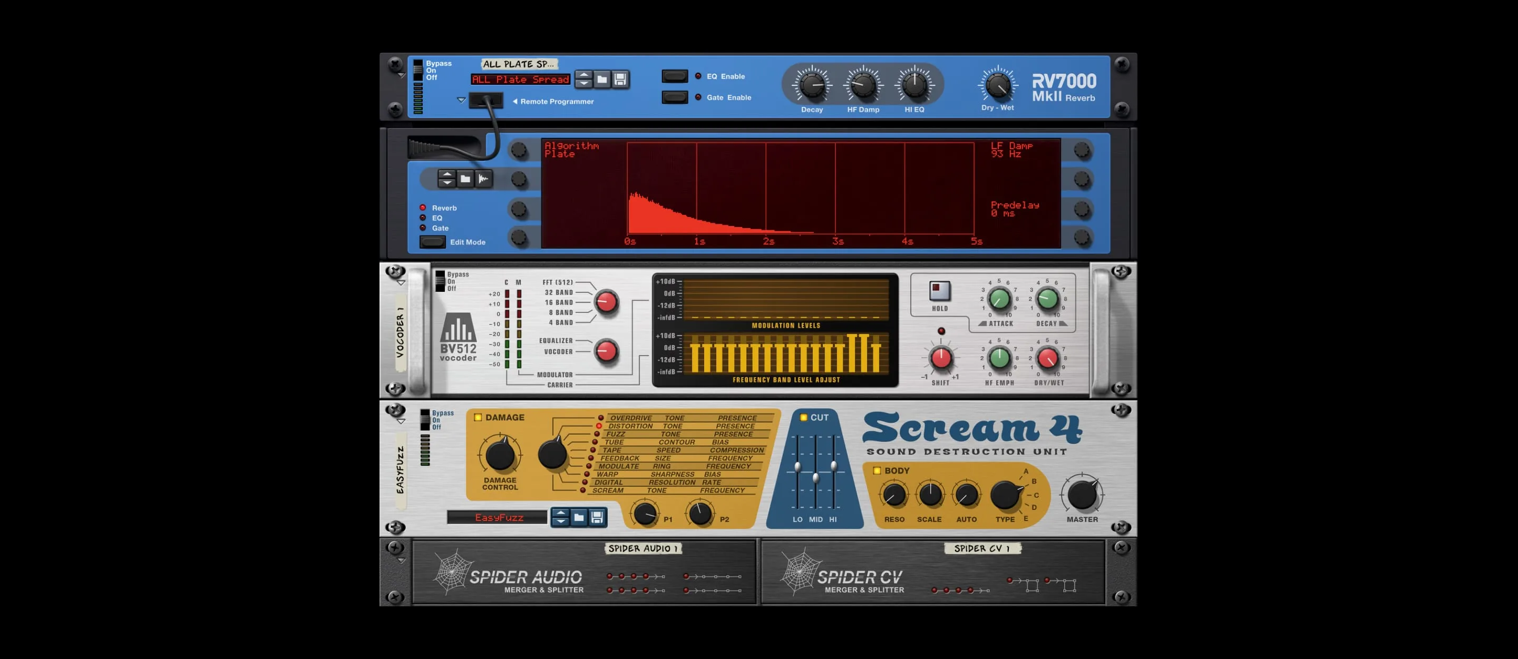
Task: Collapse Remote Programmer using its arrow
Action: [x=461, y=101]
